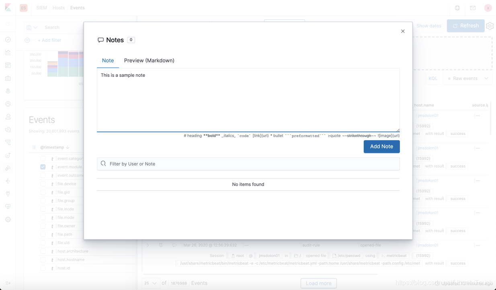Viewport: 496px width, 290px height.
Task: Open Machine Learning from side navigation
Action: [8, 104]
